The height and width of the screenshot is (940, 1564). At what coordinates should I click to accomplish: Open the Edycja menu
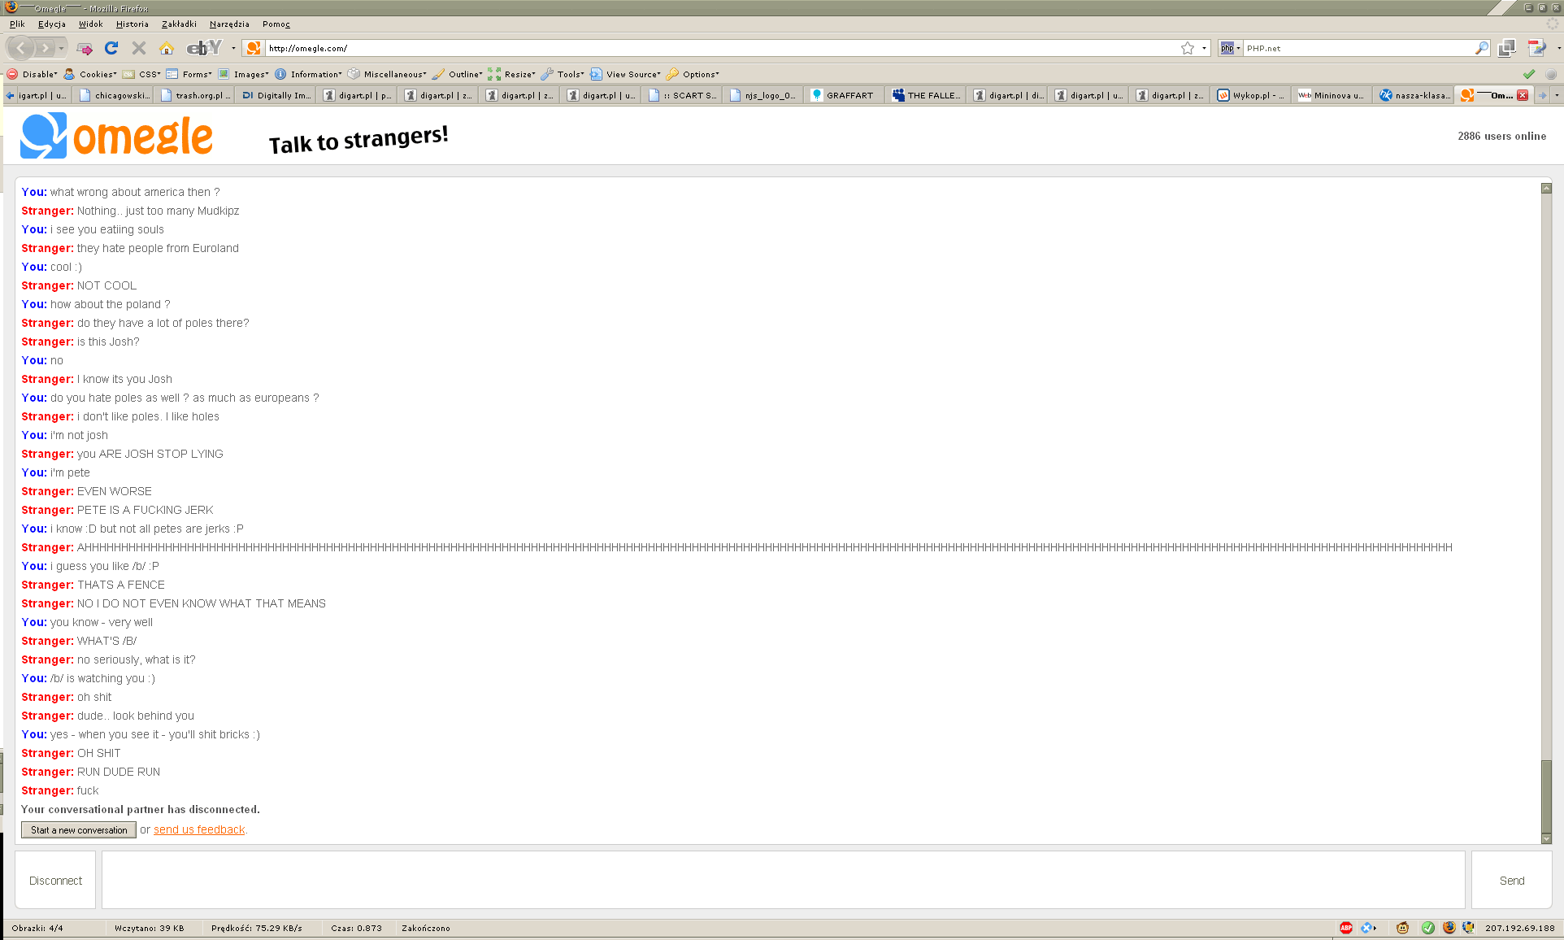tap(52, 24)
